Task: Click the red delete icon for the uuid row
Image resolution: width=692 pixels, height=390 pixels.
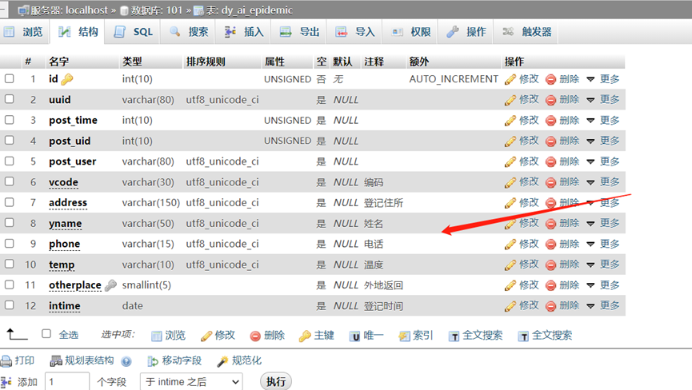Action: [550, 100]
